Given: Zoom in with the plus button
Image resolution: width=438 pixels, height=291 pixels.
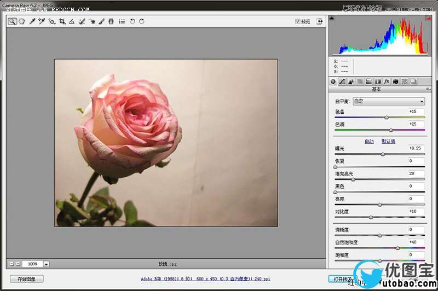Looking at the screenshot, I should click(18, 264).
